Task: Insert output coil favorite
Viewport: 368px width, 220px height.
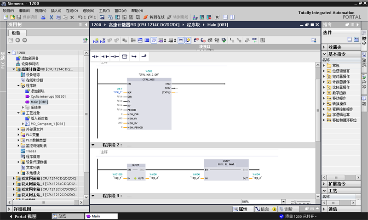Action: 115,56
